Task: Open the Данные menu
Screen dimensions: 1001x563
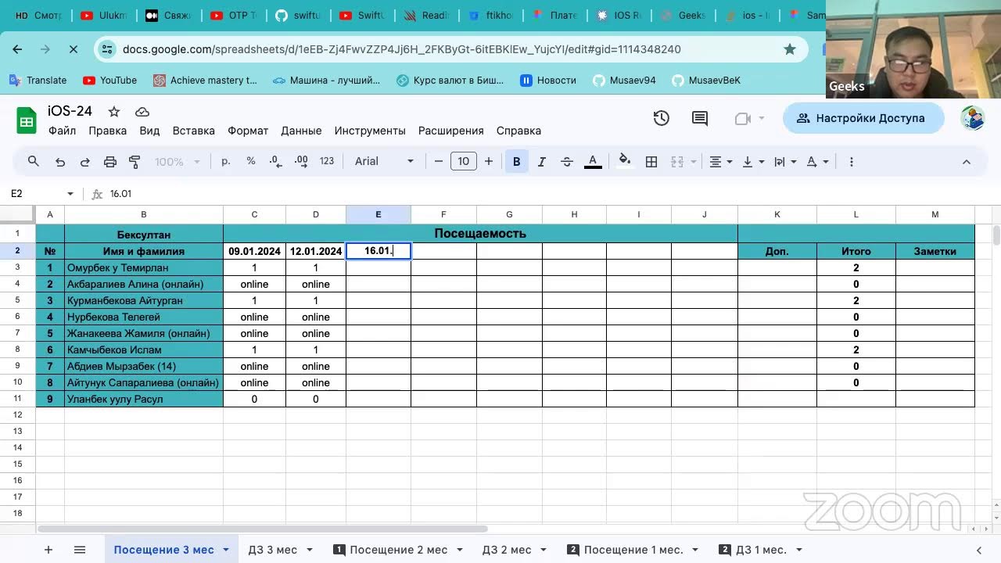Action: pyautogui.click(x=301, y=131)
